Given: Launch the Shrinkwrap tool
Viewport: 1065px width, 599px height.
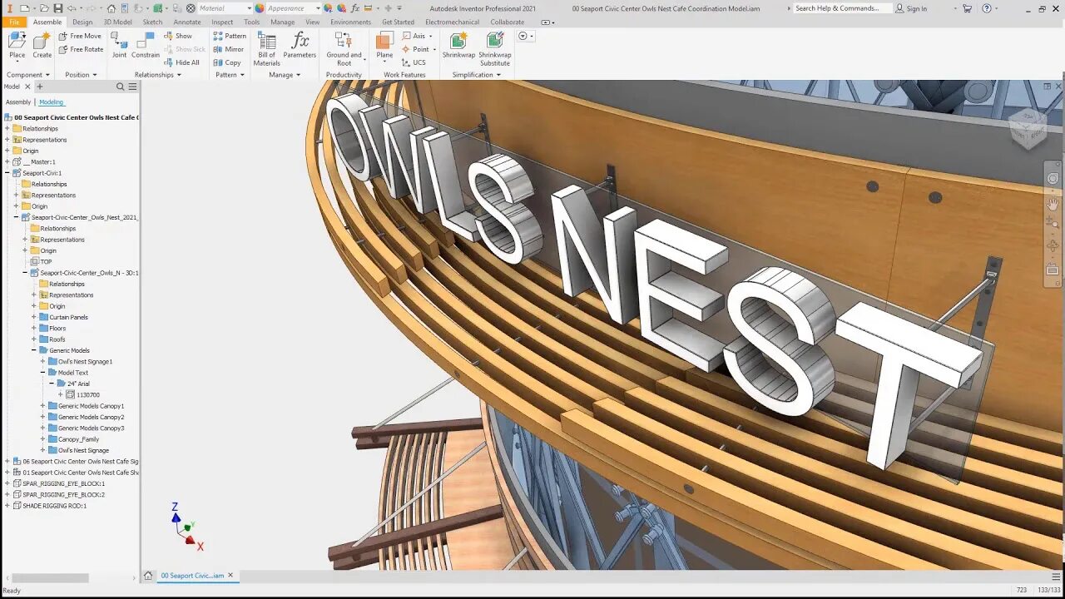Looking at the screenshot, I should 458,46.
